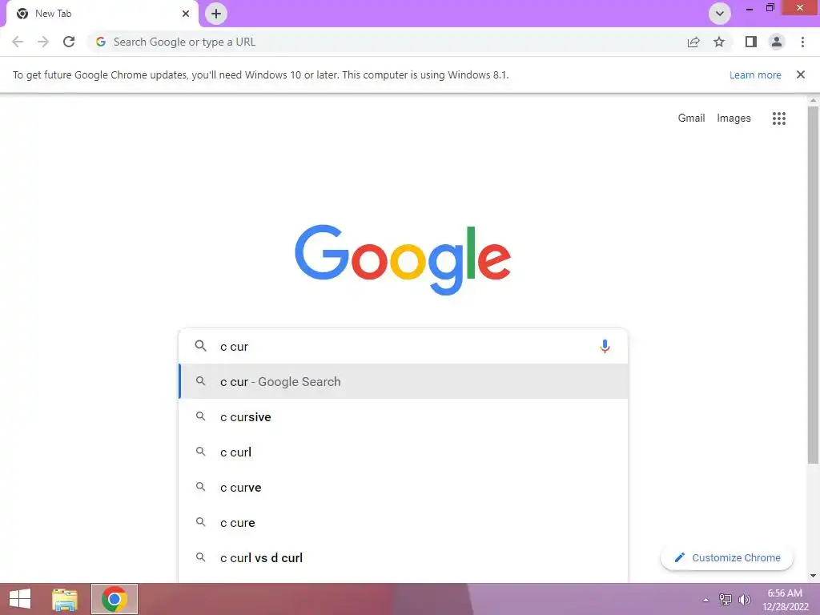The height and width of the screenshot is (615, 820).
Task: Click Chrome icon in taskbar
Action: pos(115,599)
